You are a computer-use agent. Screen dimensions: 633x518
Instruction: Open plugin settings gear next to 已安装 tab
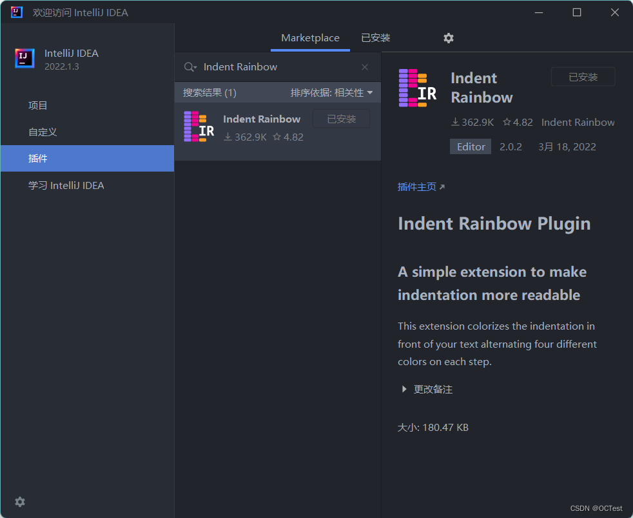[449, 38]
